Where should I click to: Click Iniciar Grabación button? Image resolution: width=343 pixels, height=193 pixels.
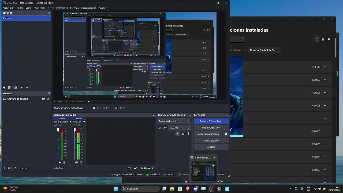(211, 128)
